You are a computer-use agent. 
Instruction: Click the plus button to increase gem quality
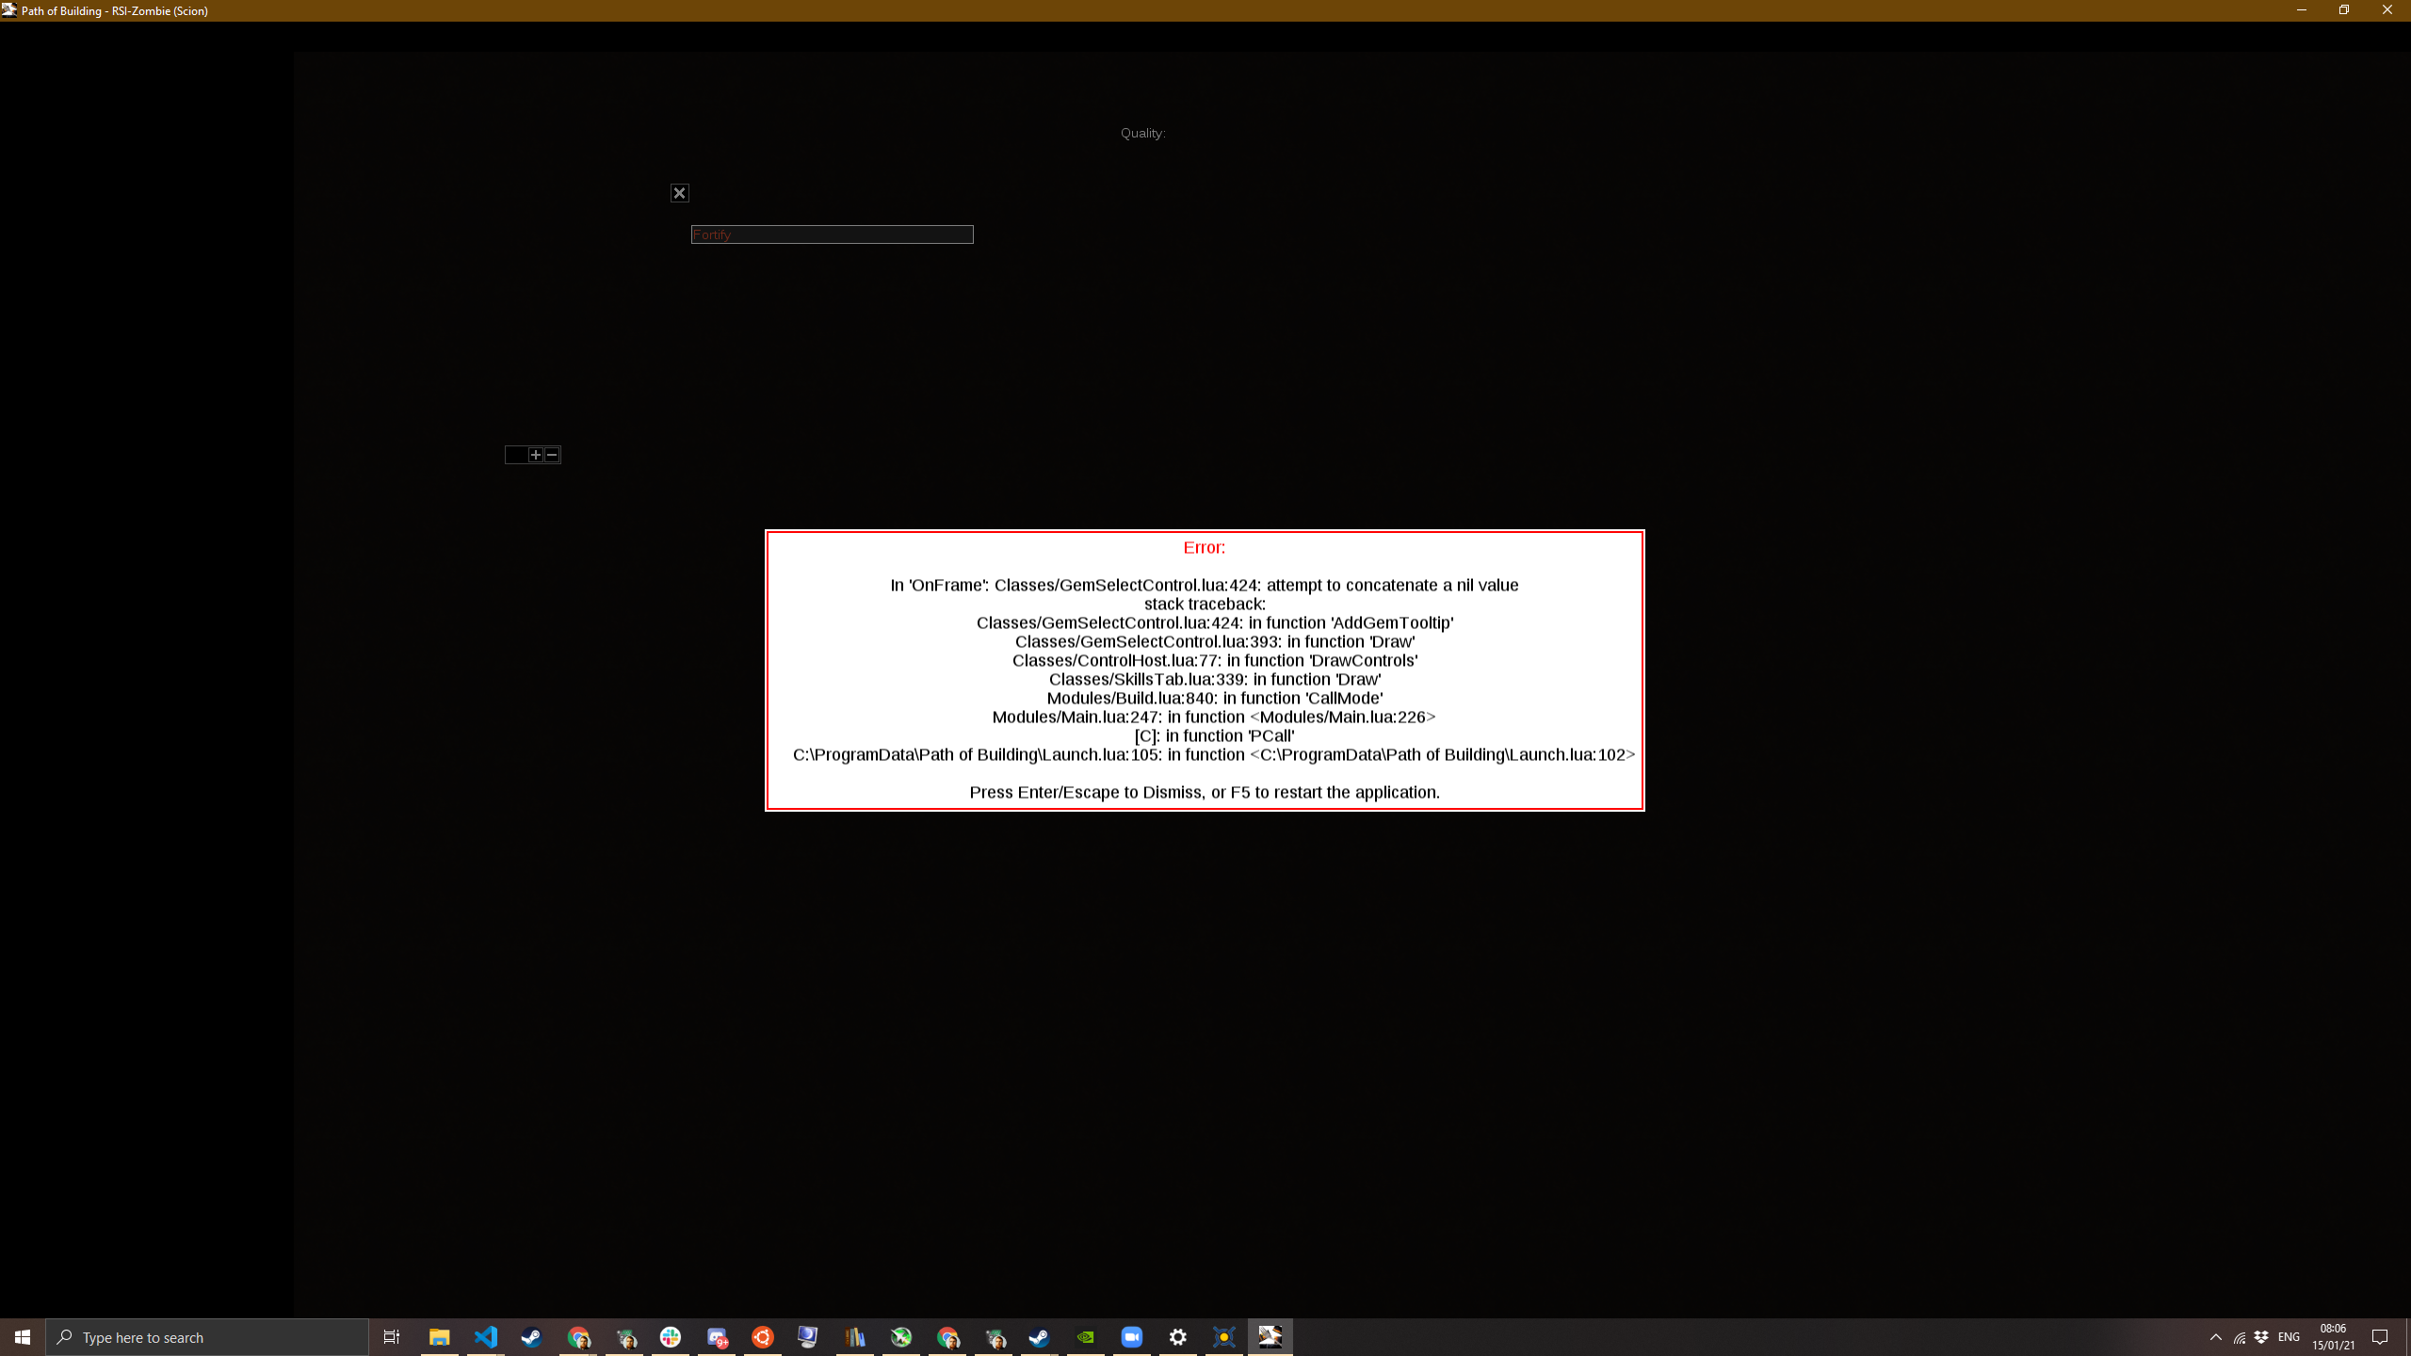click(x=534, y=455)
